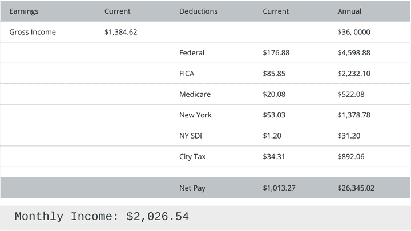The height and width of the screenshot is (231, 411).
Task: Select the Gross Income row label
Action: (33, 32)
